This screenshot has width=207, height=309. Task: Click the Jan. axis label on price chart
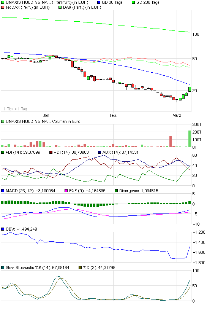tap(47, 115)
